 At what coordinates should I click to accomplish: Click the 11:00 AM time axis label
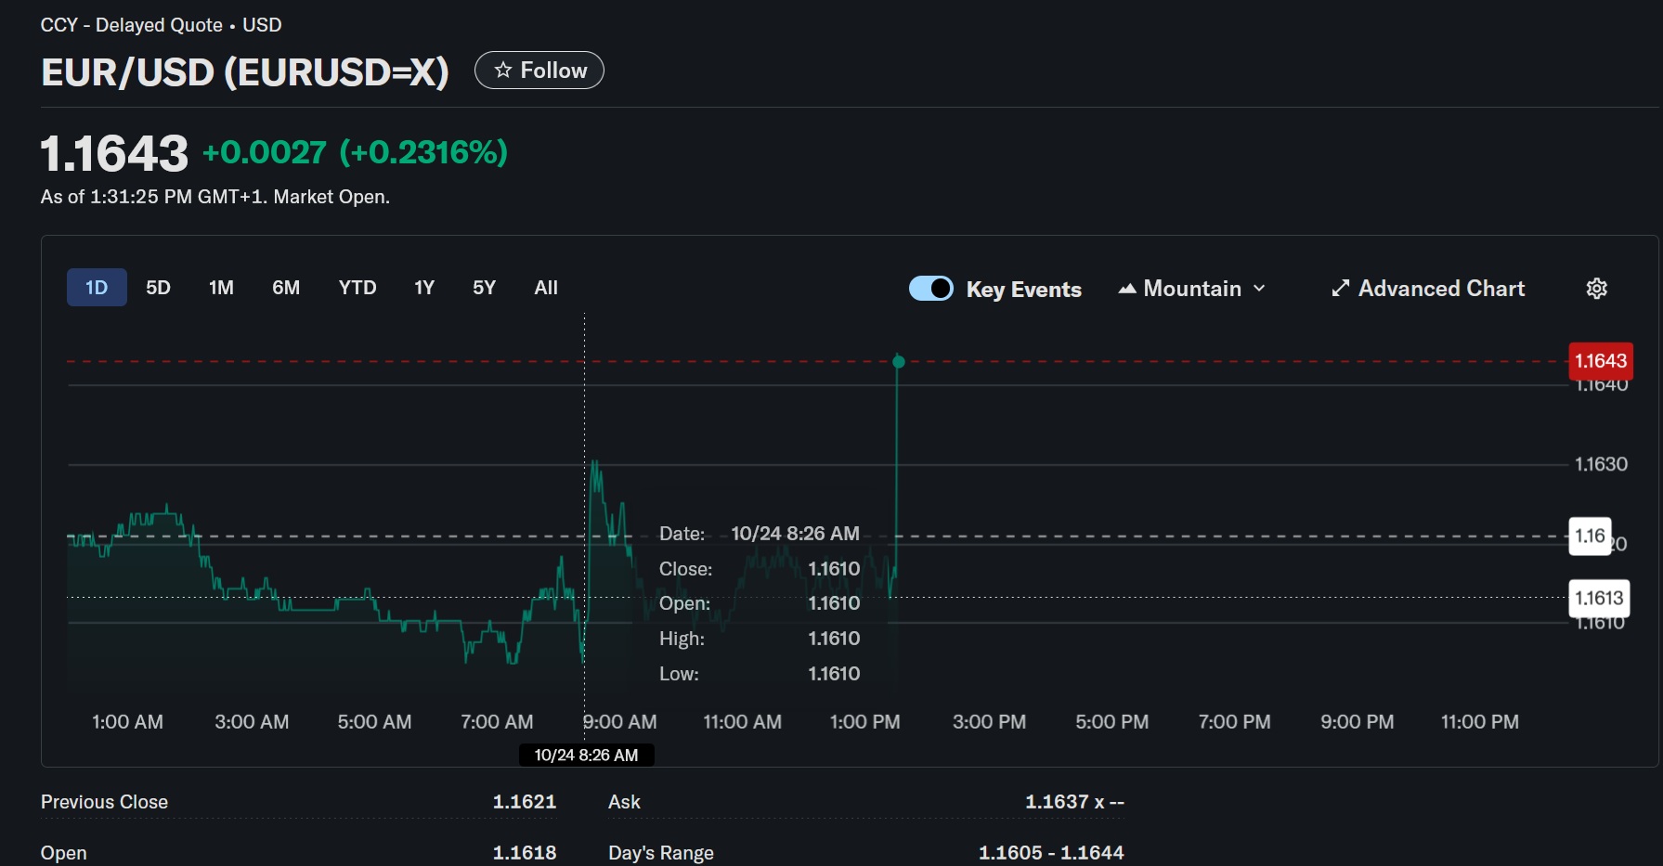[742, 722]
